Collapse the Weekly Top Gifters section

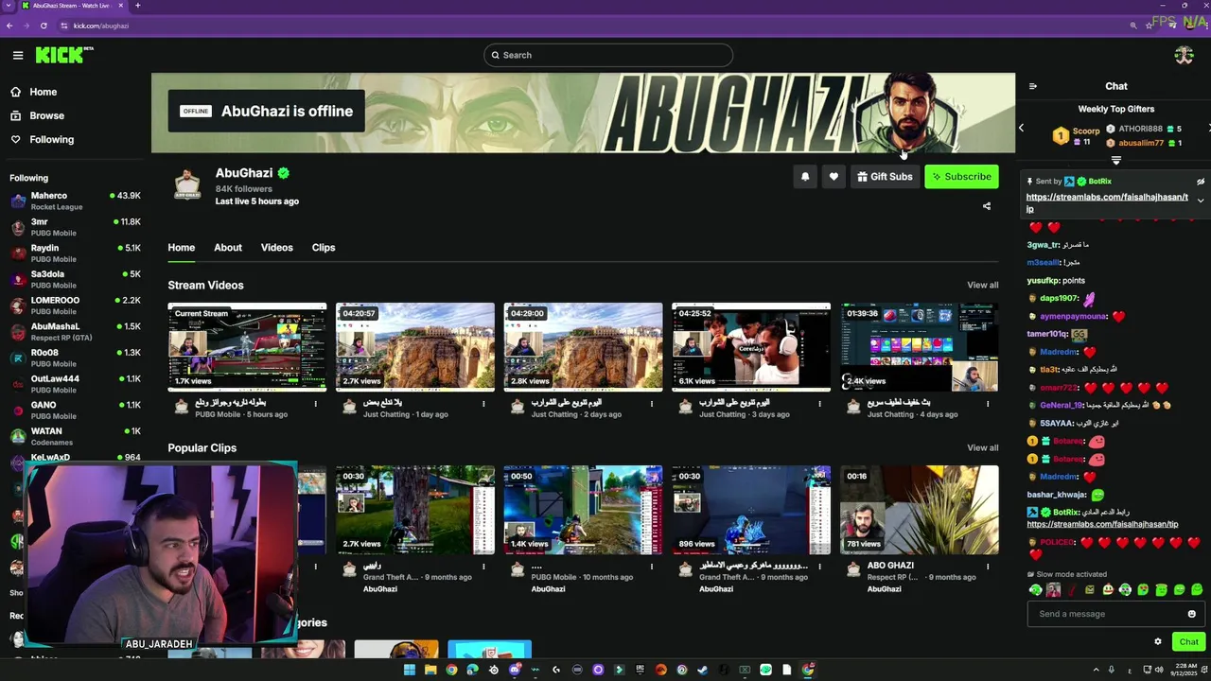click(x=1116, y=161)
